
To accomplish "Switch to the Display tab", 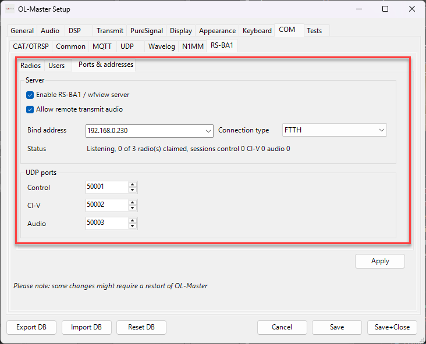I will [x=181, y=31].
